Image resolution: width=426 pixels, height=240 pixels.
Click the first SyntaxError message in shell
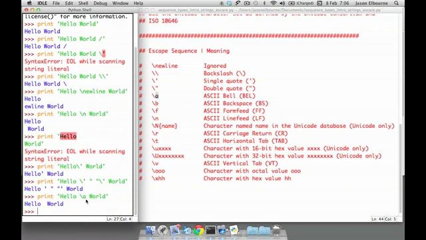75,65
